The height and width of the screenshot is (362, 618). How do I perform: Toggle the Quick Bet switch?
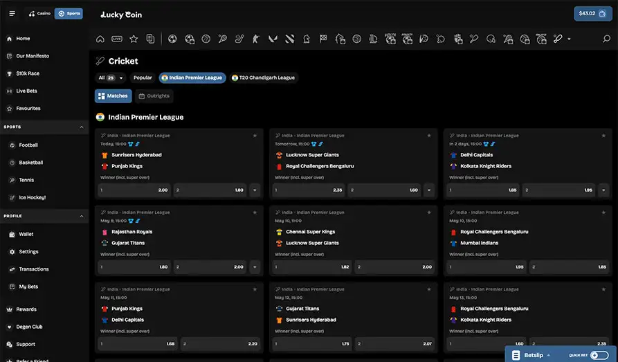(599, 355)
